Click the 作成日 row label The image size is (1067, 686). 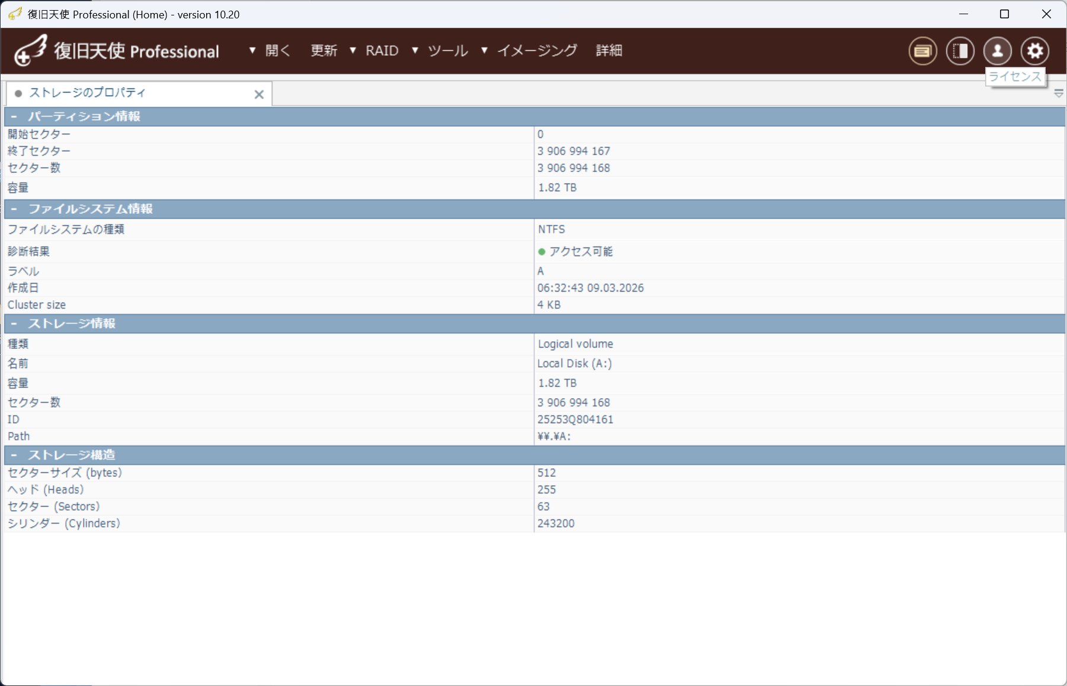(23, 288)
